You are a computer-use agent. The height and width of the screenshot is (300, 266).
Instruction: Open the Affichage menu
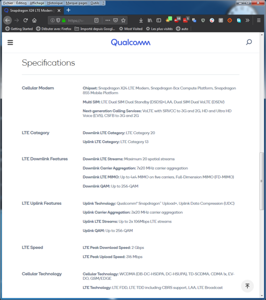pyautogui.click(x=37, y=3)
